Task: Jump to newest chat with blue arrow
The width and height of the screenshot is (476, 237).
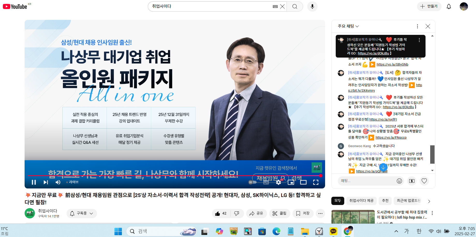Action: pos(383,167)
